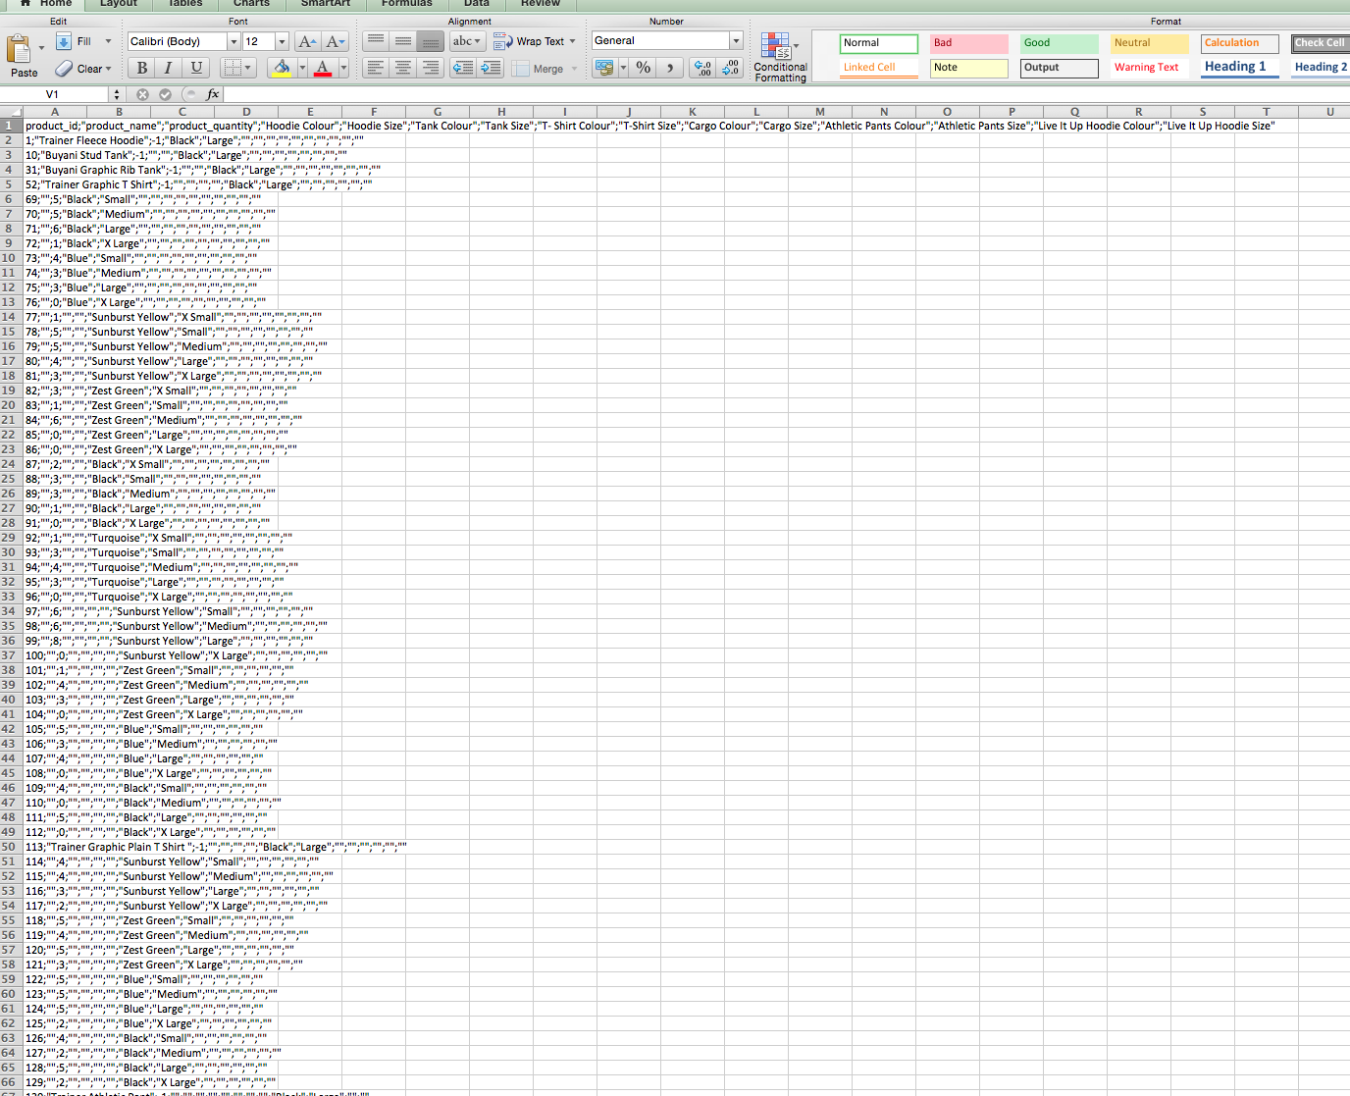
Task: Toggle Underline formatting
Action: (x=196, y=68)
